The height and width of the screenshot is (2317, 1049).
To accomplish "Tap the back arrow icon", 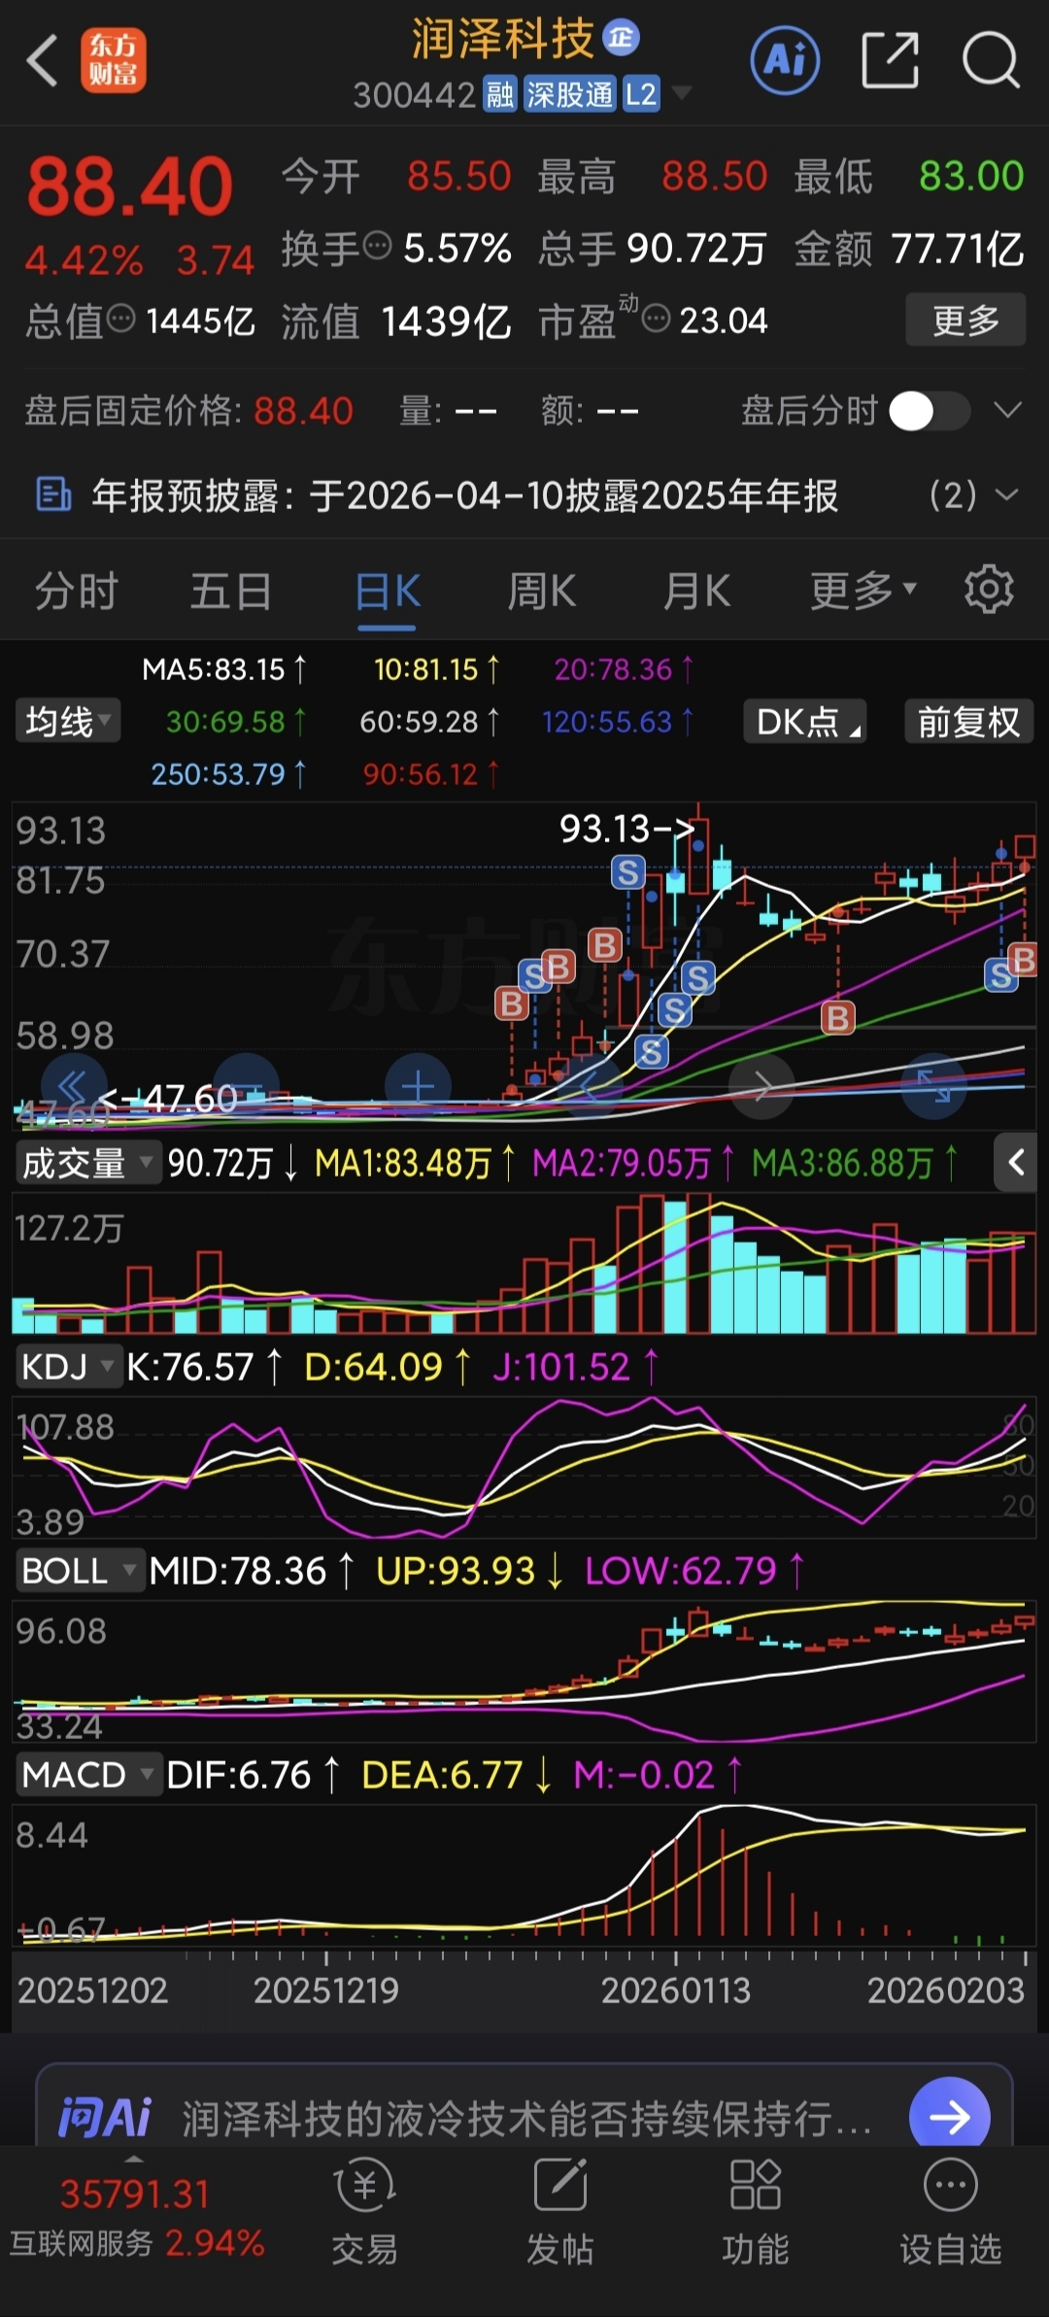I will click(x=43, y=60).
